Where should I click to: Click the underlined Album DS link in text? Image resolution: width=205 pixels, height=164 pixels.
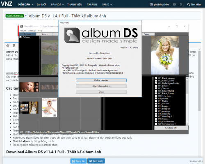[x=12, y=73]
